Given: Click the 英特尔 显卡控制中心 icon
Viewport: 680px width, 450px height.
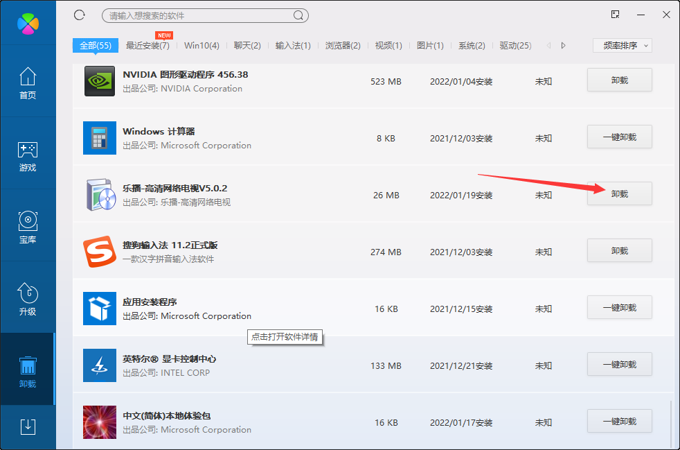Looking at the screenshot, I should pyautogui.click(x=100, y=365).
